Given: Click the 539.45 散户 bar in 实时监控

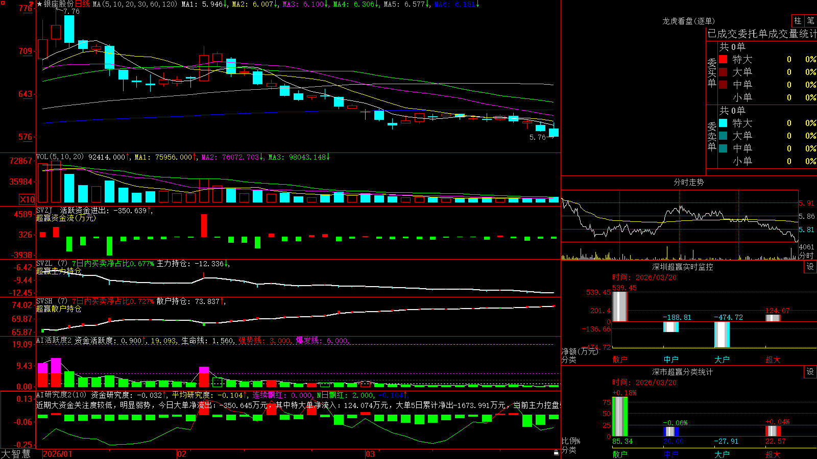Looking at the screenshot, I should click(620, 307).
